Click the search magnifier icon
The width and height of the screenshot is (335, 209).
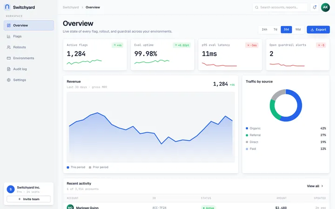coord(256,7)
